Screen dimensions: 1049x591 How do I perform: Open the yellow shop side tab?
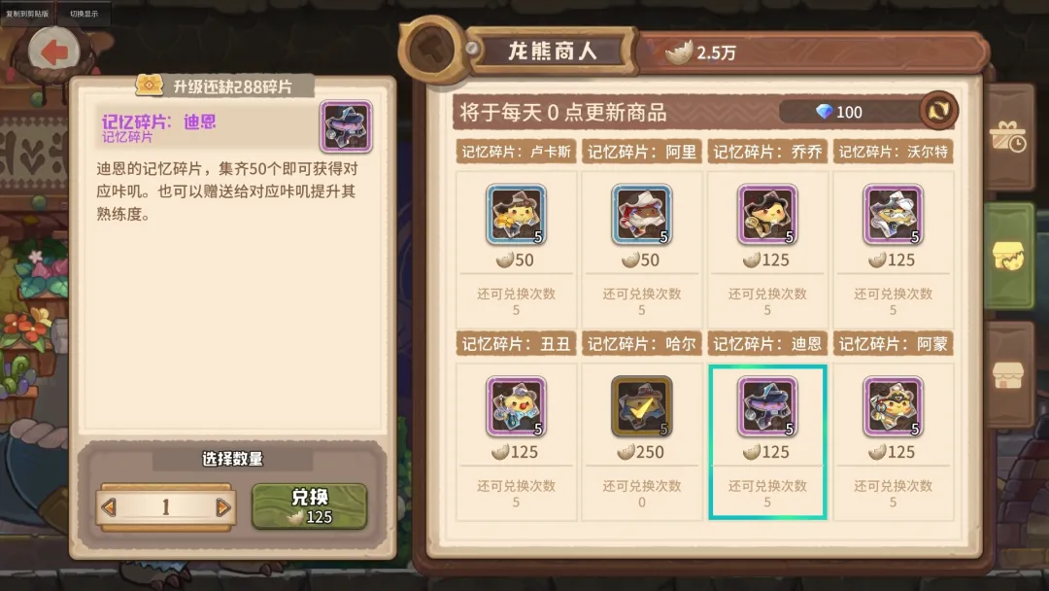pos(1008,257)
